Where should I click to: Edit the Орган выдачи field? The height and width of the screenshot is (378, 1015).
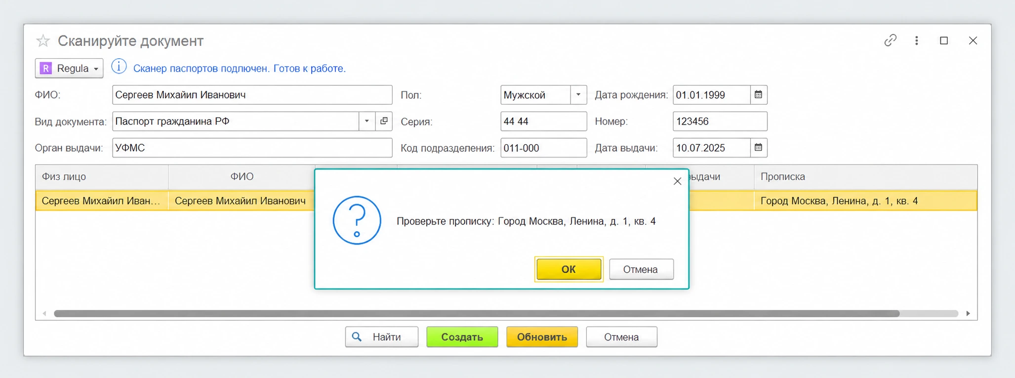[x=252, y=148]
